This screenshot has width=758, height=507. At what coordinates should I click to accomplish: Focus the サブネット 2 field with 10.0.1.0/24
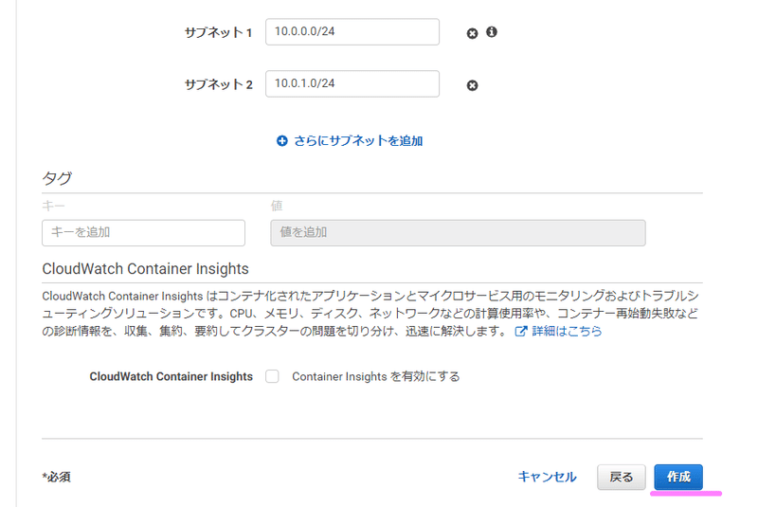tap(352, 83)
